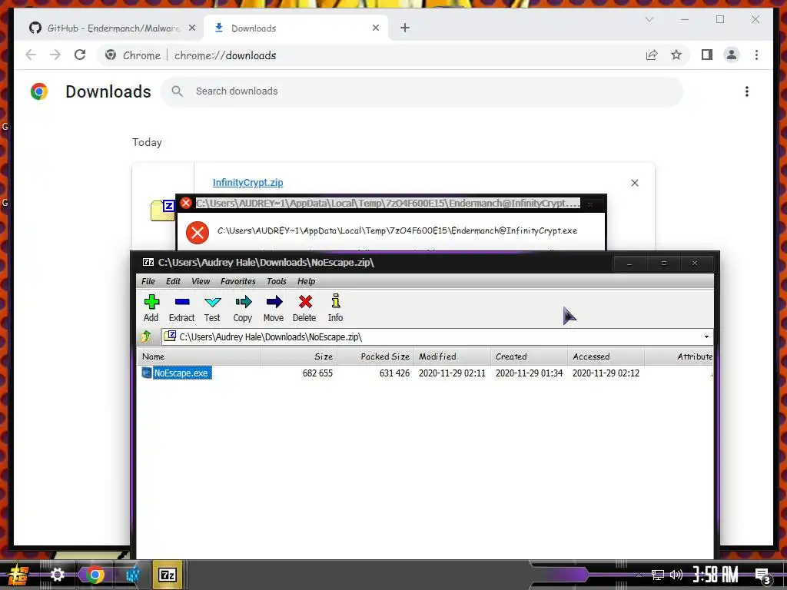Open the notification center with 3 alerts
Image resolution: width=787 pixels, height=590 pixels.
point(763,576)
